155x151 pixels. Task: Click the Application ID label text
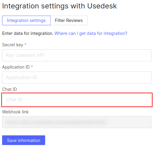pos(16,67)
